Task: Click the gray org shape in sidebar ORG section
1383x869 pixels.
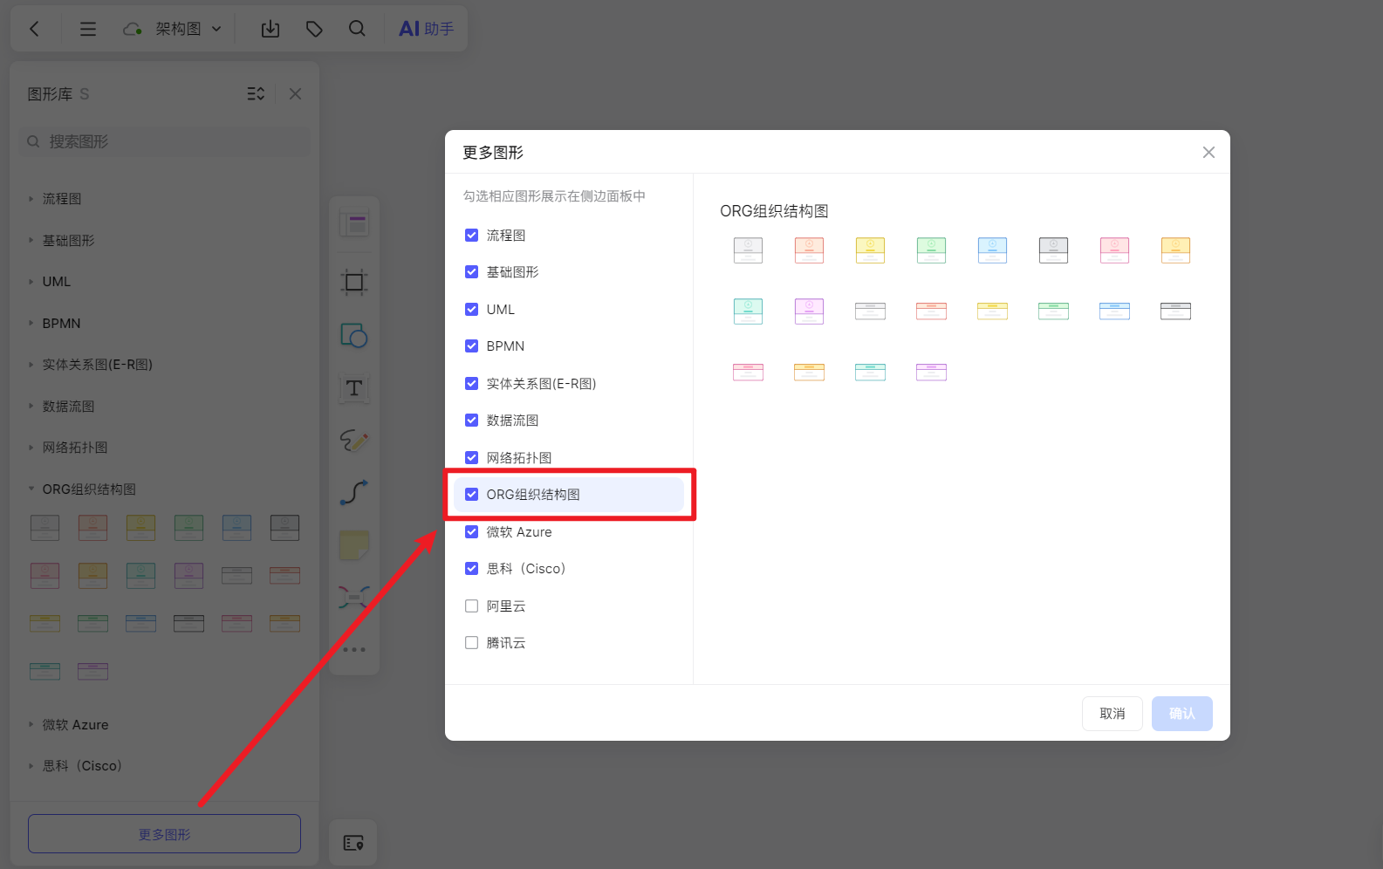Action: click(x=45, y=527)
